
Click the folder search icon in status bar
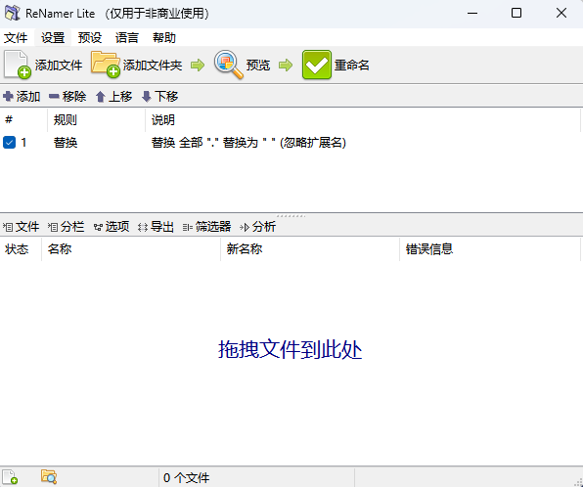[x=49, y=477]
